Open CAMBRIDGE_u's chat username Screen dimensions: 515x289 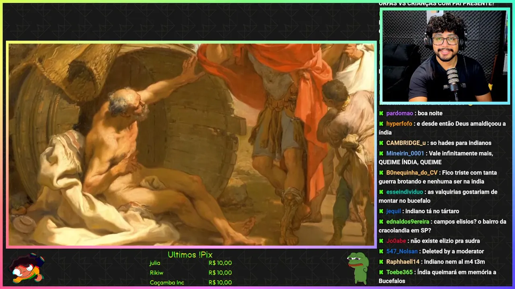(x=406, y=143)
